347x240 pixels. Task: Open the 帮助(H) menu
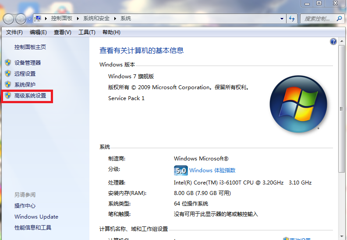pos(111,32)
